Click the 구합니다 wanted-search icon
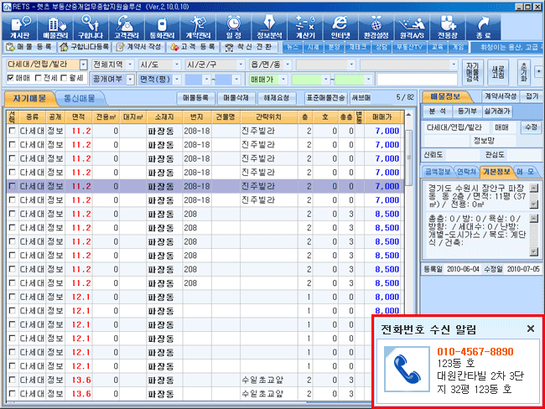 click(91, 27)
